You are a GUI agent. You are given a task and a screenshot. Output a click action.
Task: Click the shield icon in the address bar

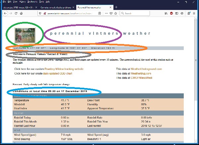tap(40, 13)
